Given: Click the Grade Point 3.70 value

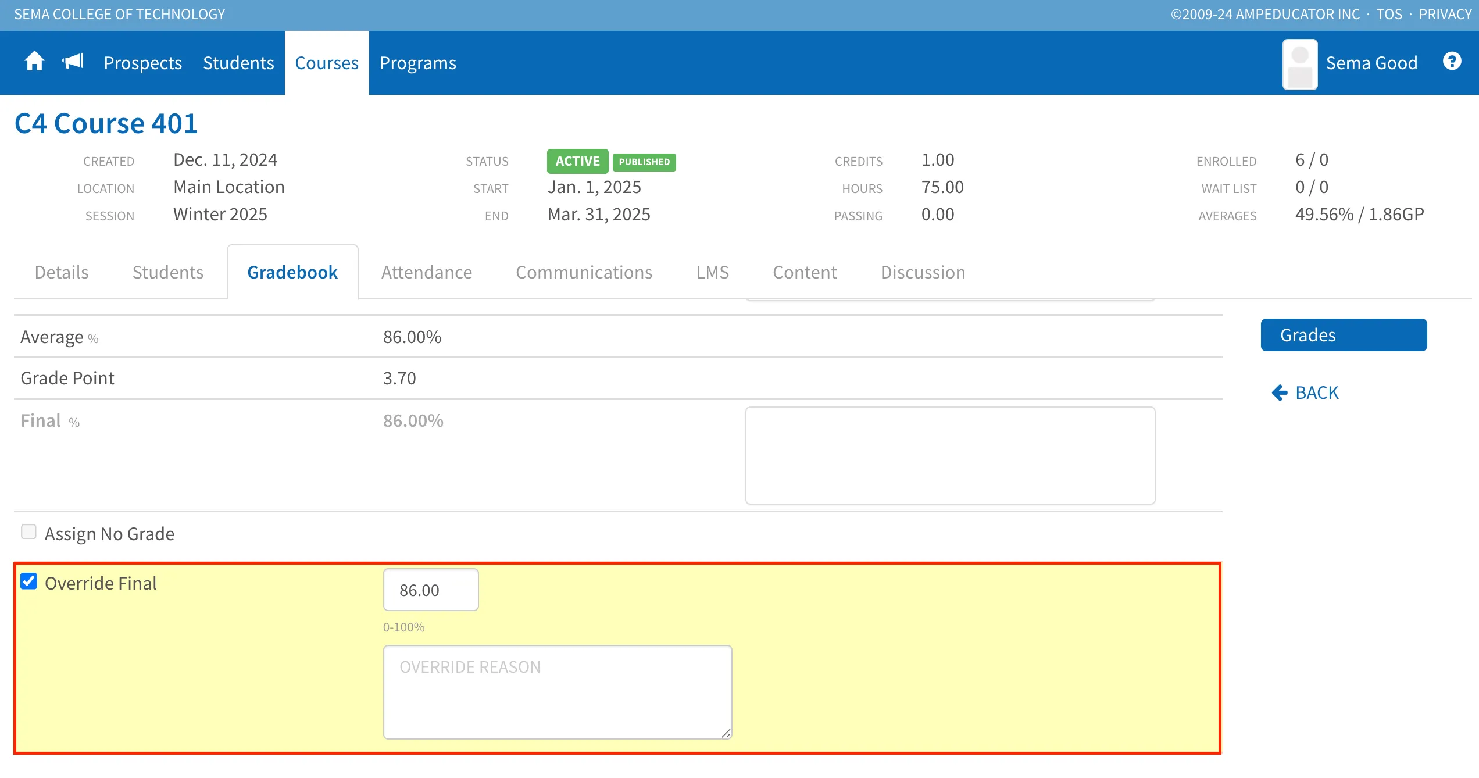Looking at the screenshot, I should pos(399,378).
